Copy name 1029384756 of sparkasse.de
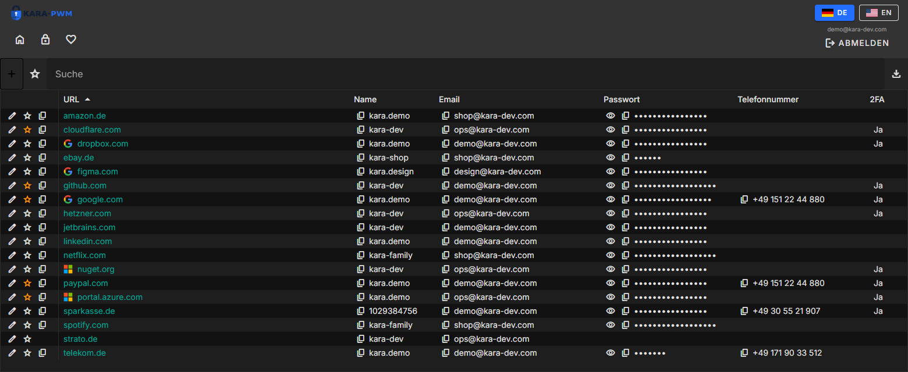The height and width of the screenshot is (372, 908). point(361,311)
